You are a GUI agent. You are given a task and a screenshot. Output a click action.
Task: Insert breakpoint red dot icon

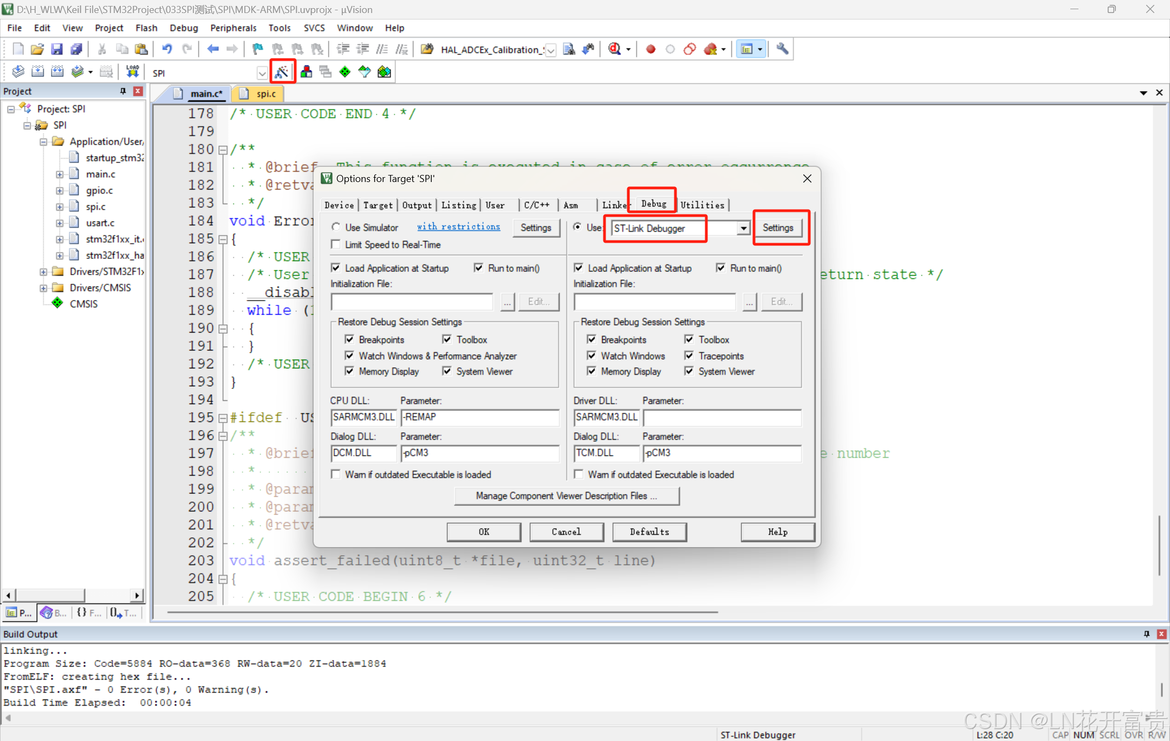(x=651, y=49)
